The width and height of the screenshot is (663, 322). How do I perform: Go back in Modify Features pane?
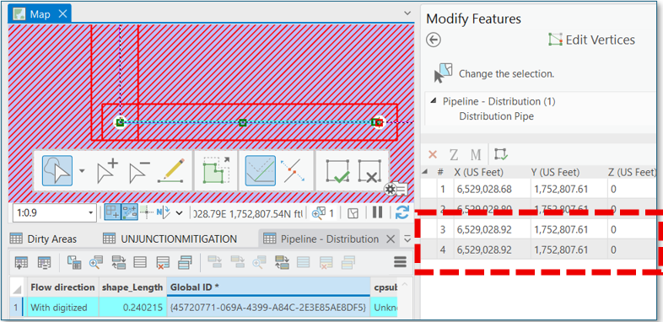pos(434,40)
